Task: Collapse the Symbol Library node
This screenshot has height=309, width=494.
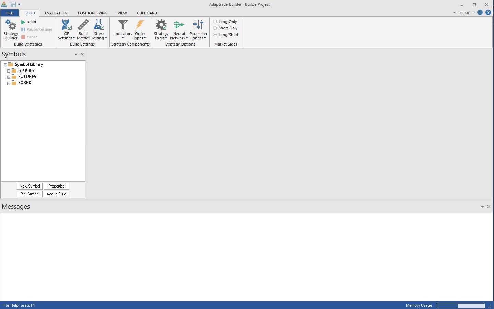Action: click(x=5, y=65)
